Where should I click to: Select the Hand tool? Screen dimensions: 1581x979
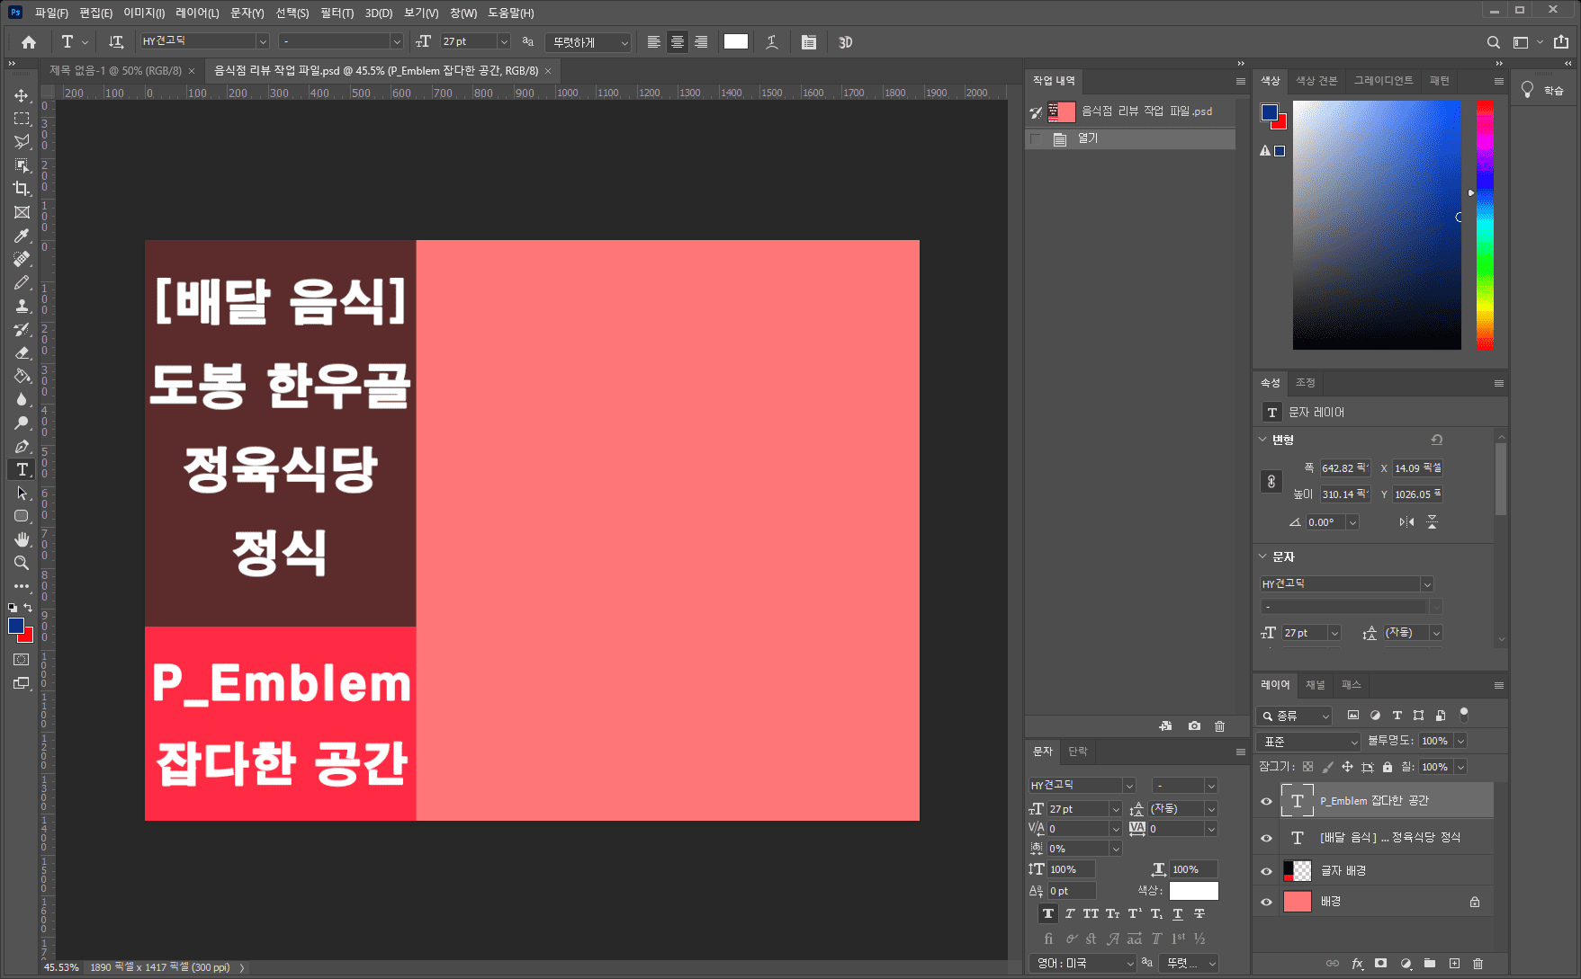click(21, 539)
